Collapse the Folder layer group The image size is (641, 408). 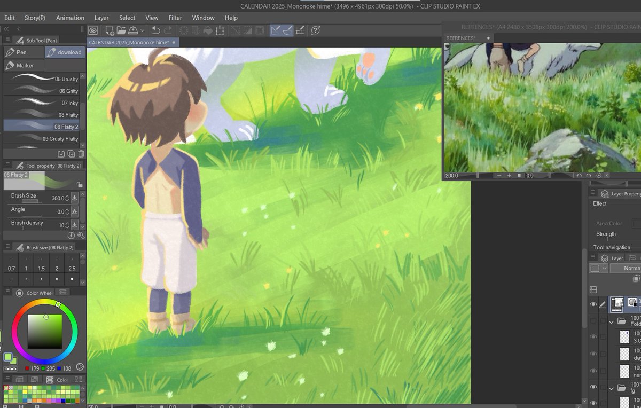pos(612,321)
